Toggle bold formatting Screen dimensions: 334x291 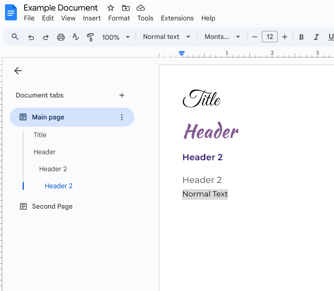tap(301, 37)
